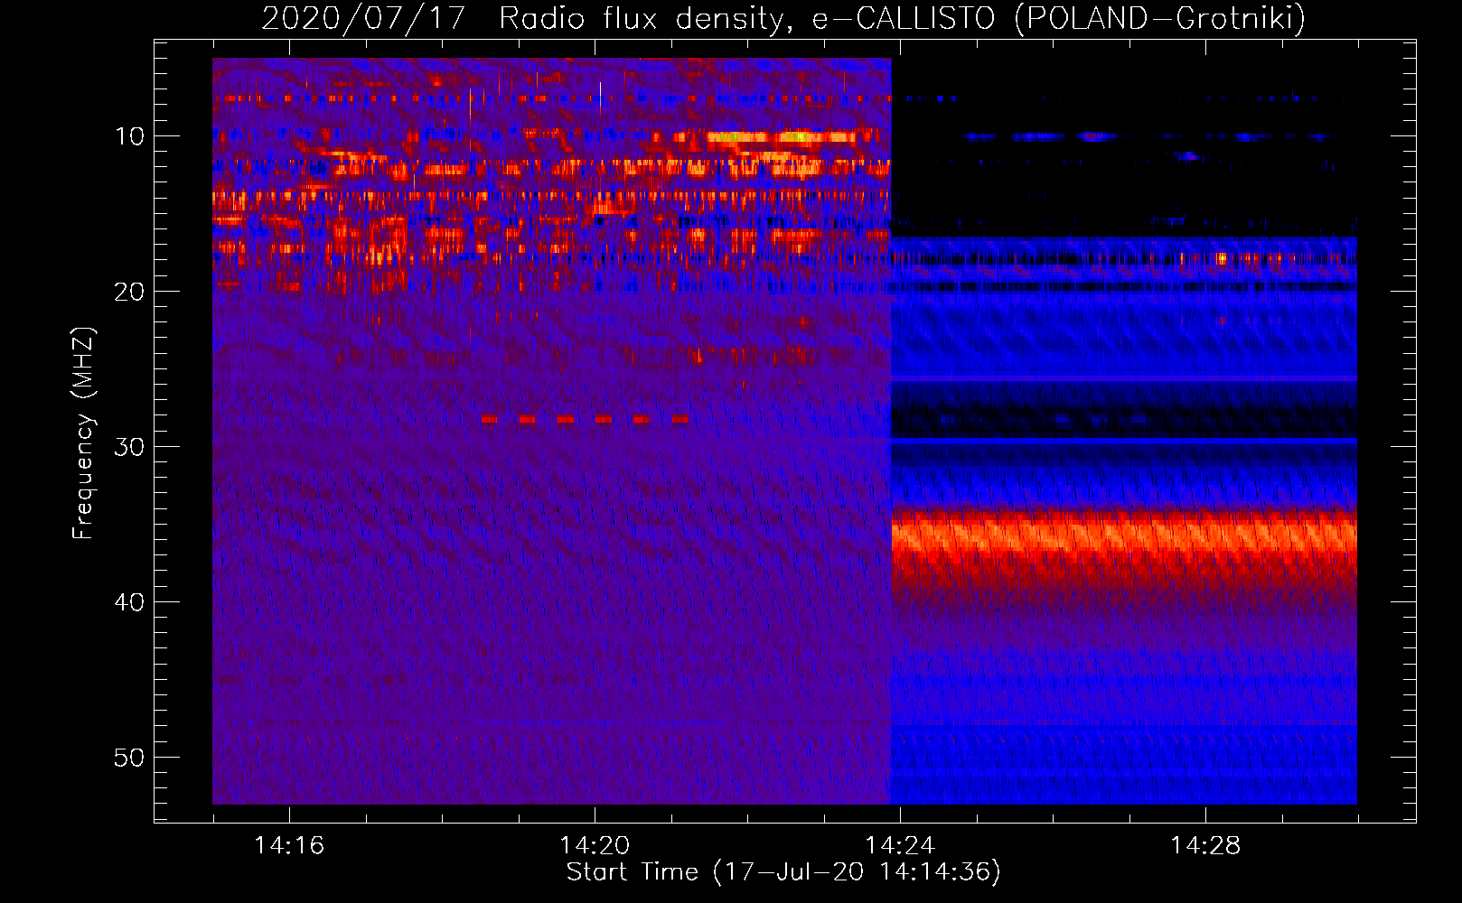
Task: Click the 'Frequency (MHZ)' y-axis label
Action: [x=83, y=433]
